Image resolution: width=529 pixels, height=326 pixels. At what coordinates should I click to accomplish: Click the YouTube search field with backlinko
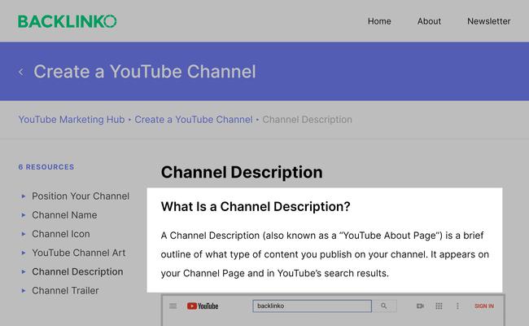[x=312, y=306]
